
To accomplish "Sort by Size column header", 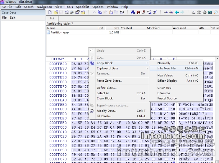I will pos(113,28).
